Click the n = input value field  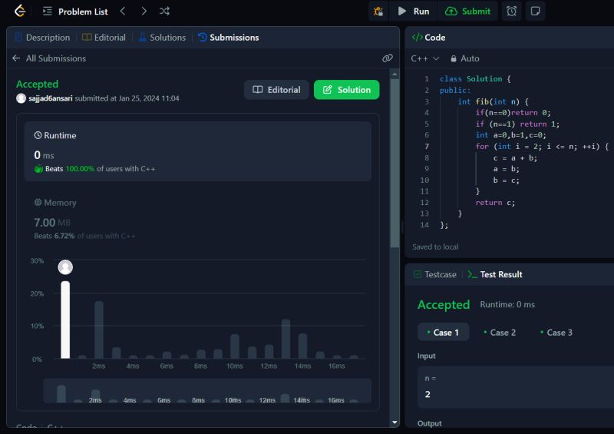[516, 387]
